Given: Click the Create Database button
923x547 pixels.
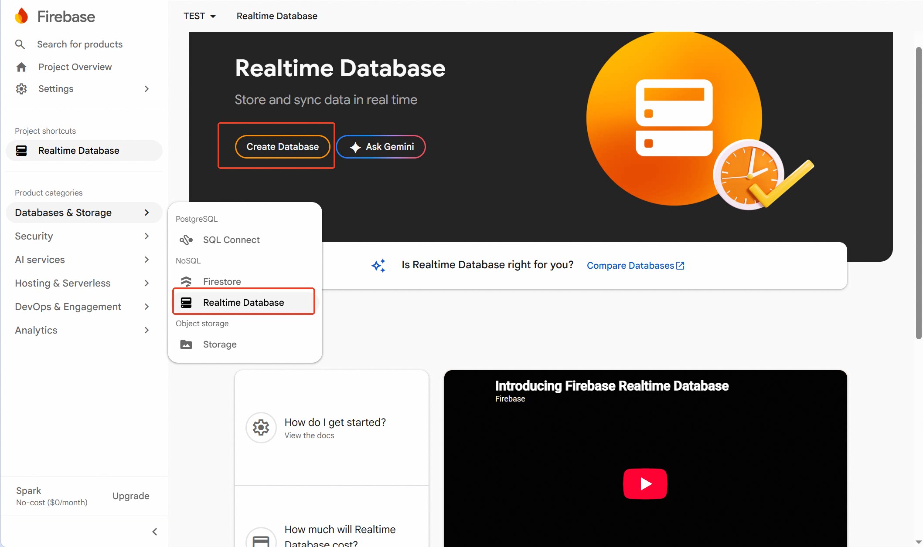Looking at the screenshot, I should 283,147.
